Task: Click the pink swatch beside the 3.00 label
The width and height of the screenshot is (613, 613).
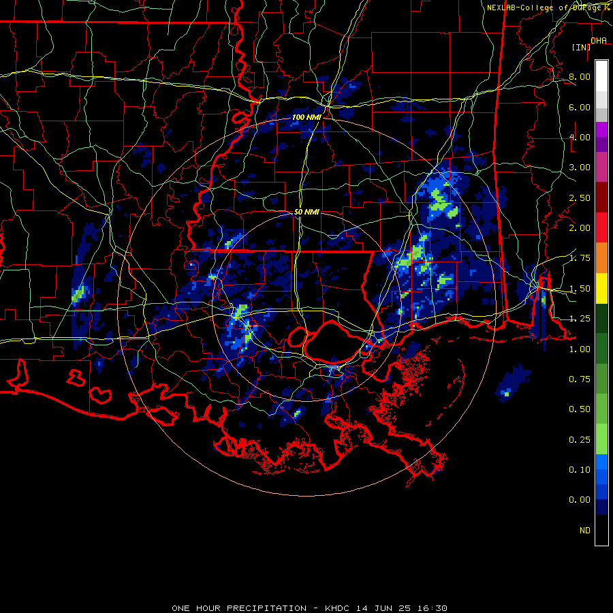Action: pos(601,167)
